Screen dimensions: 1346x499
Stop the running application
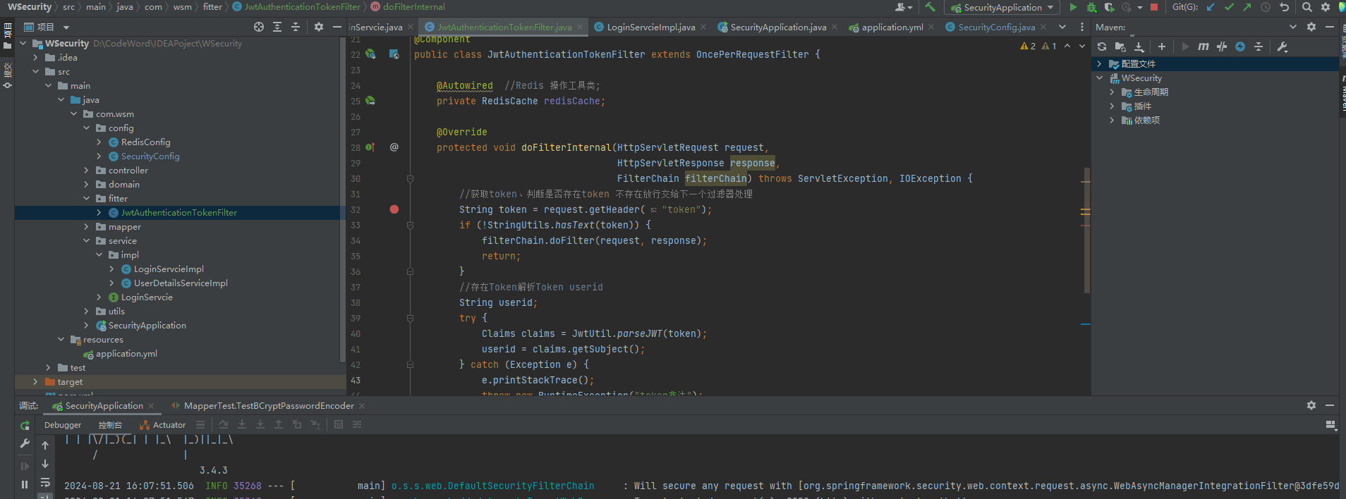point(1154,7)
